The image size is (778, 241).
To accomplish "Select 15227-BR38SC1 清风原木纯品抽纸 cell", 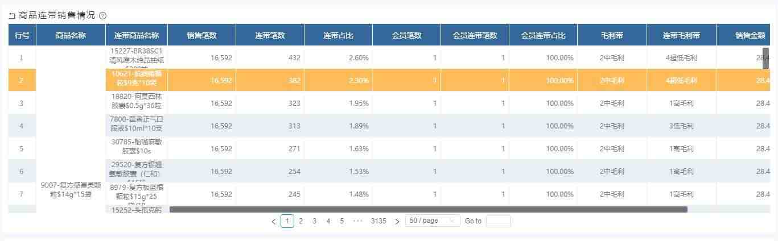I will click(137, 58).
